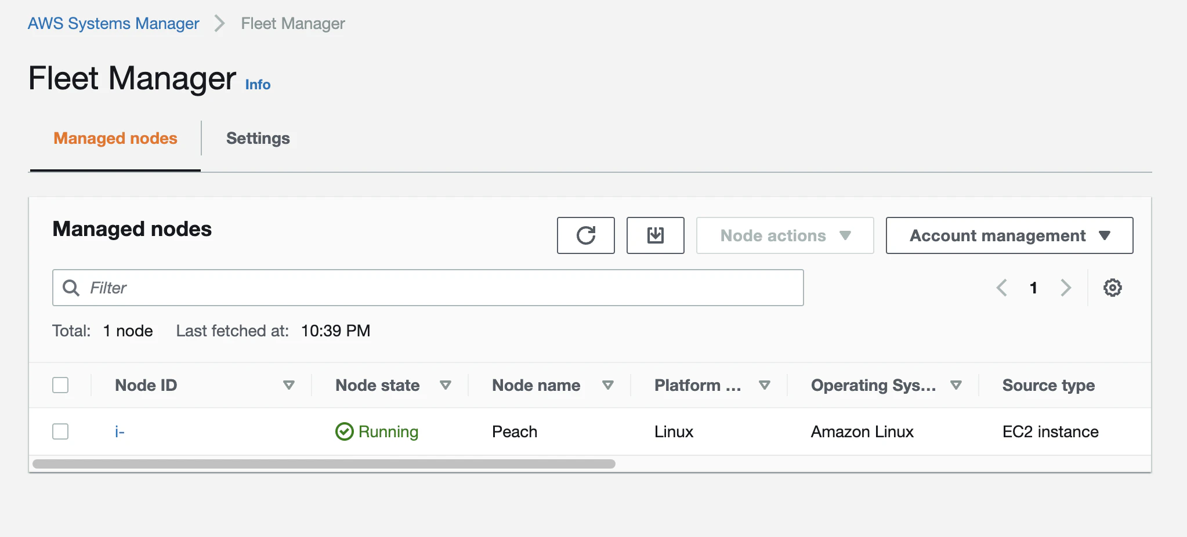Screen dimensions: 1187x537
Task: Switch to the Settings tab
Action: [x=258, y=139]
